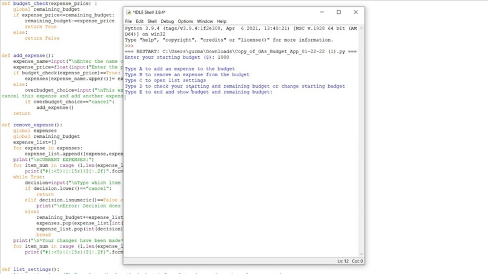Click 'Type D to check your starting' line

click(235, 86)
